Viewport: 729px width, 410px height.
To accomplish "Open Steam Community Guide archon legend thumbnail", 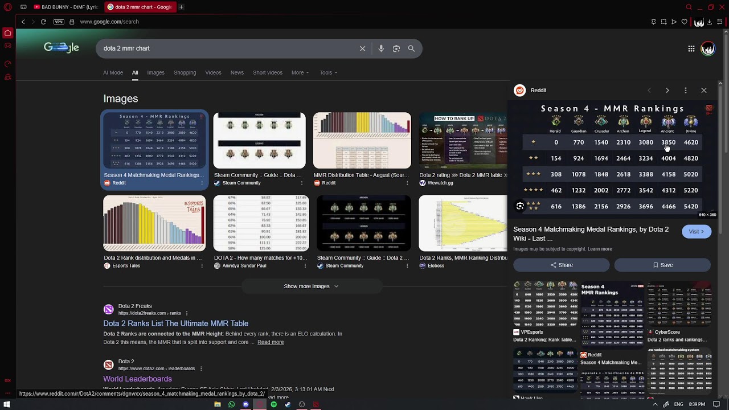I will coord(259,140).
